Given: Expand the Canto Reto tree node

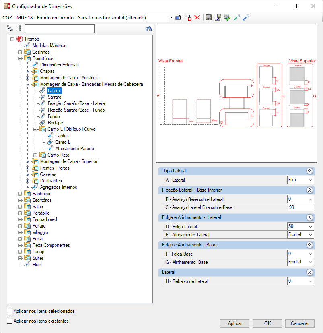Looking at the screenshot, I should [x=35, y=155].
